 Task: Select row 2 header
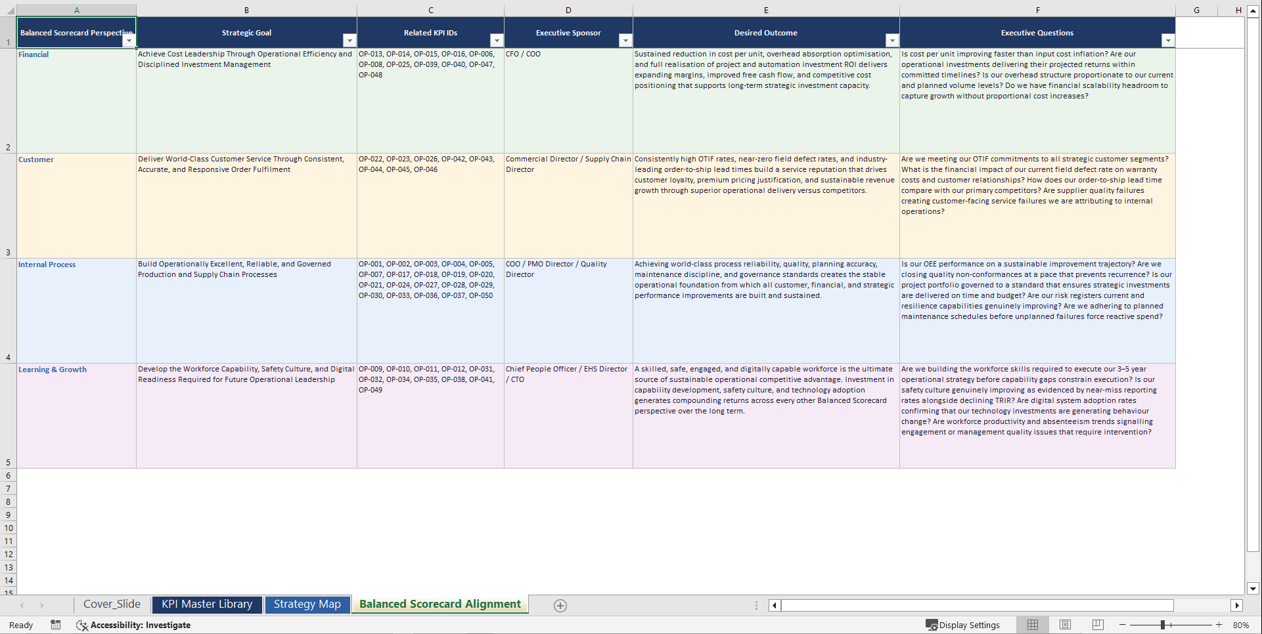pos(8,101)
